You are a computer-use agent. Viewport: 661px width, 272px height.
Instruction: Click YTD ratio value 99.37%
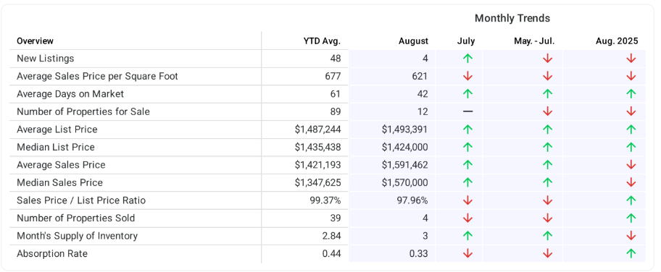tap(325, 200)
